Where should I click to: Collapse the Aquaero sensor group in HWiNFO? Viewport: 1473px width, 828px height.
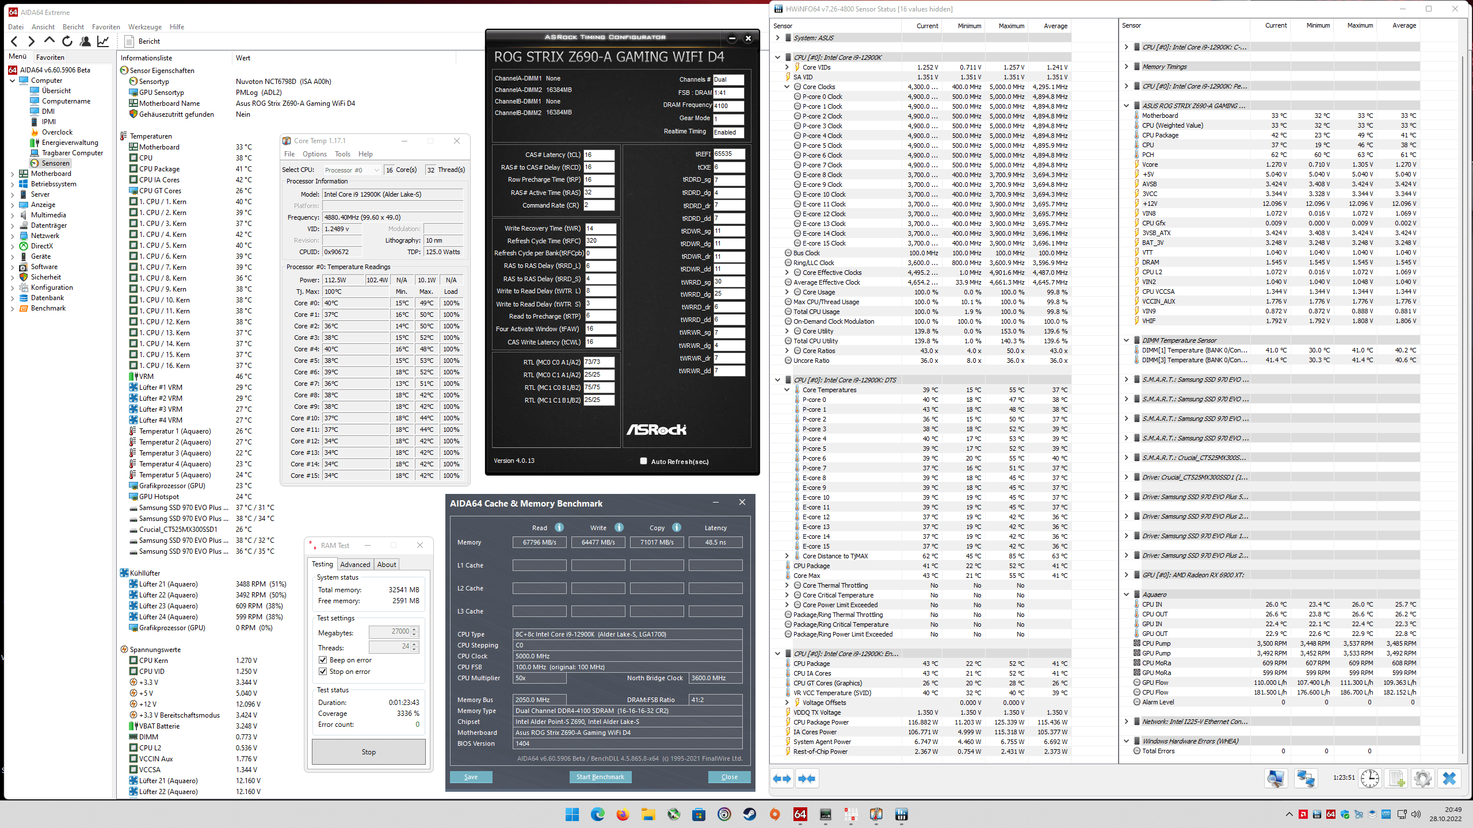point(1127,595)
